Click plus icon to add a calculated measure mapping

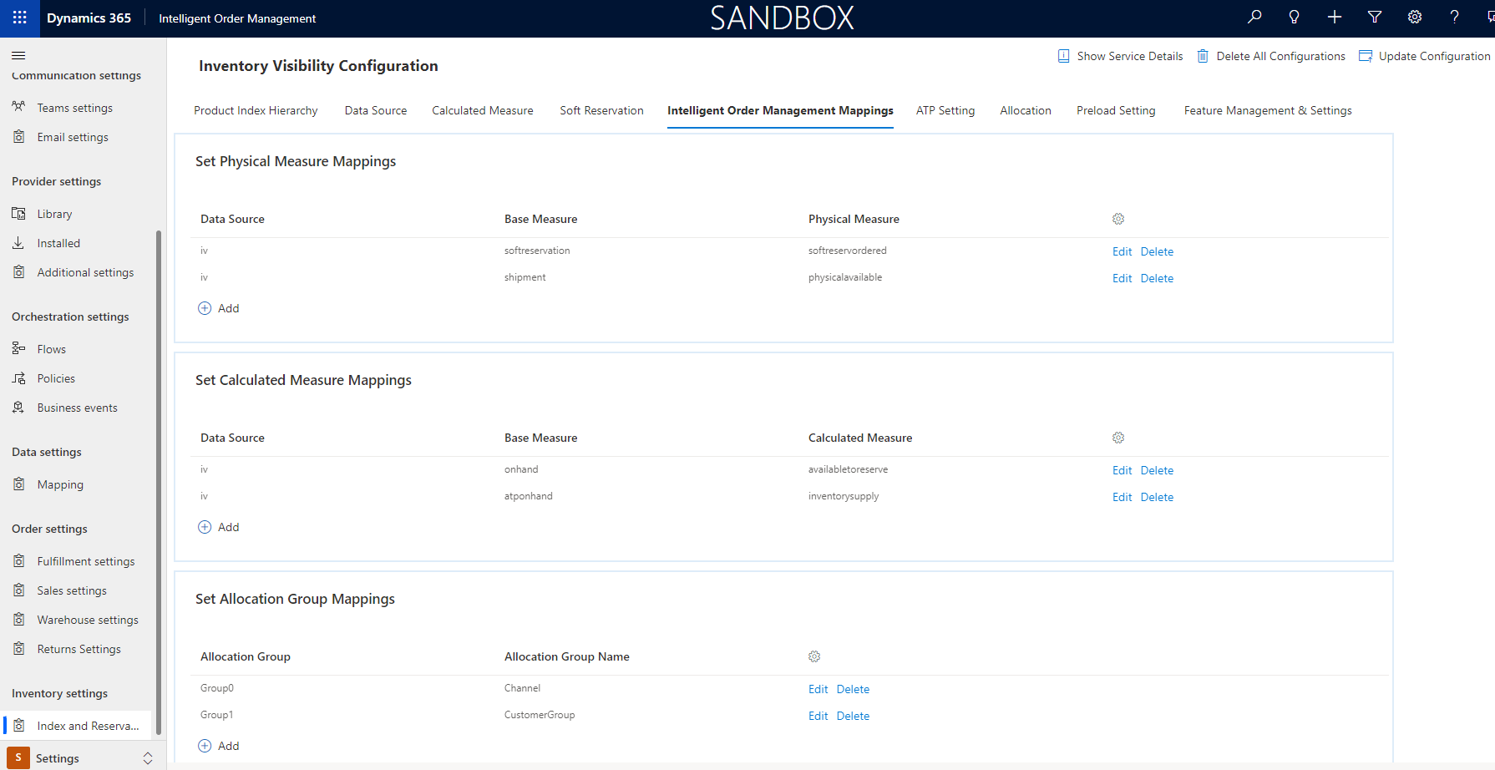pyautogui.click(x=205, y=527)
